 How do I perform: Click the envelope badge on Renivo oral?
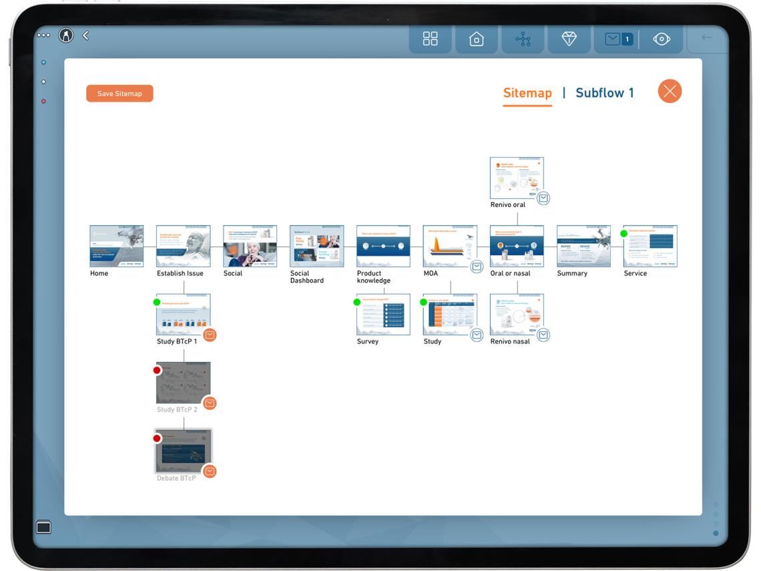[x=543, y=198]
